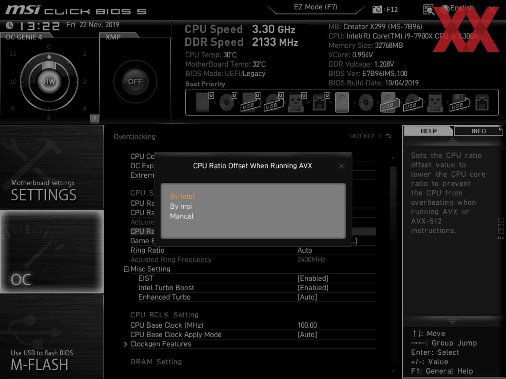Select the UEFI USB hard disk boot icon
This screenshot has width=506, height=379.
pos(251,102)
